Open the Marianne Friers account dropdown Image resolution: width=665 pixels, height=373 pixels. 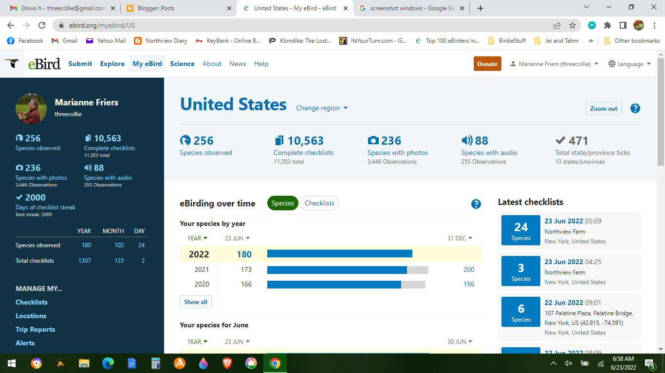[x=554, y=64]
